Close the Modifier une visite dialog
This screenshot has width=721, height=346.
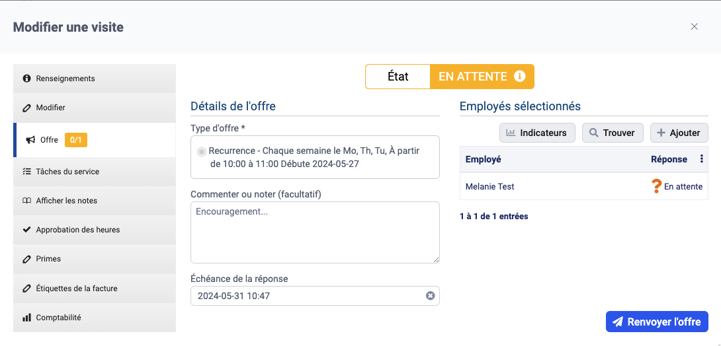(x=694, y=27)
